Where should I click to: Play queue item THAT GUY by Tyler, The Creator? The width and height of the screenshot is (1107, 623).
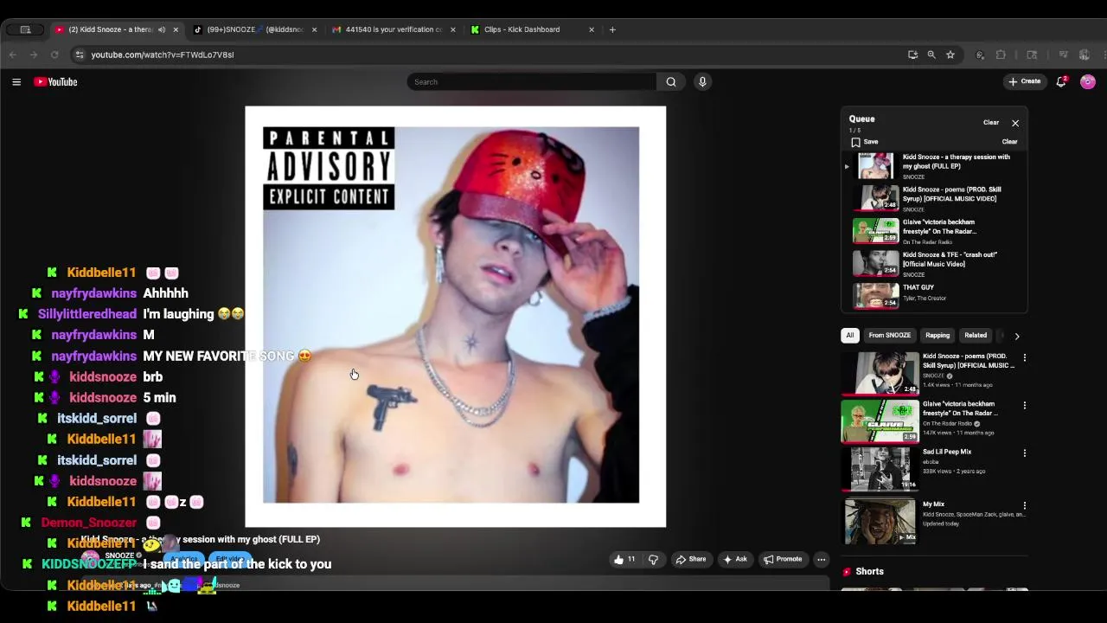click(x=934, y=296)
